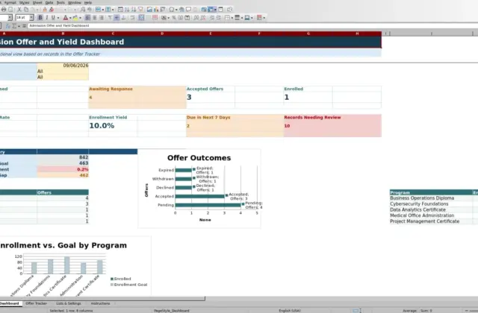This screenshot has height=313, width=478.
Task: Open the Sheet menu
Action: click(37, 3)
